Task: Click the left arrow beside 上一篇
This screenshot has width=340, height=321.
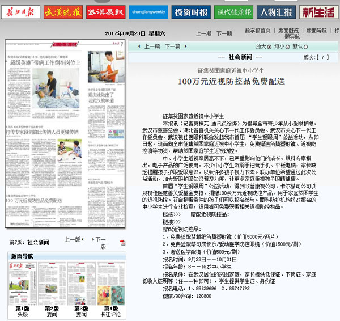Action: click(139, 47)
